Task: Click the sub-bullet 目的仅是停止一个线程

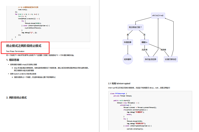Action: pyautogui.click(x=35, y=77)
